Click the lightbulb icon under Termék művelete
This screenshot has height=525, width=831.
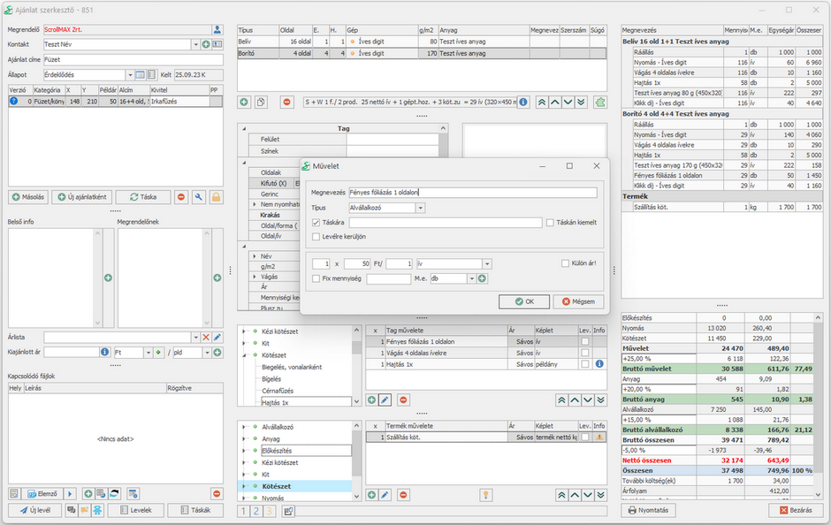pyautogui.click(x=485, y=495)
